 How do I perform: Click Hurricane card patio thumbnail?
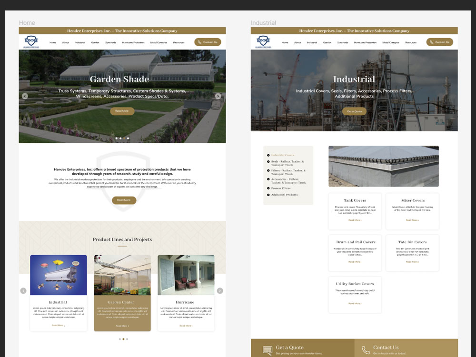pyautogui.click(x=186, y=275)
